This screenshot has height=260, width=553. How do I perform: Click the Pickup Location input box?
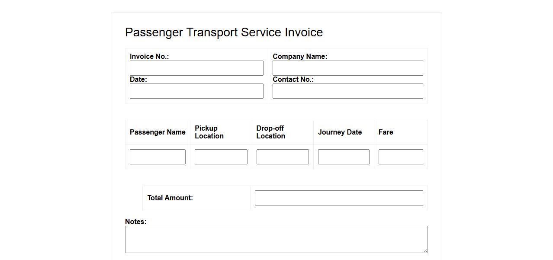click(x=221, y=157)
